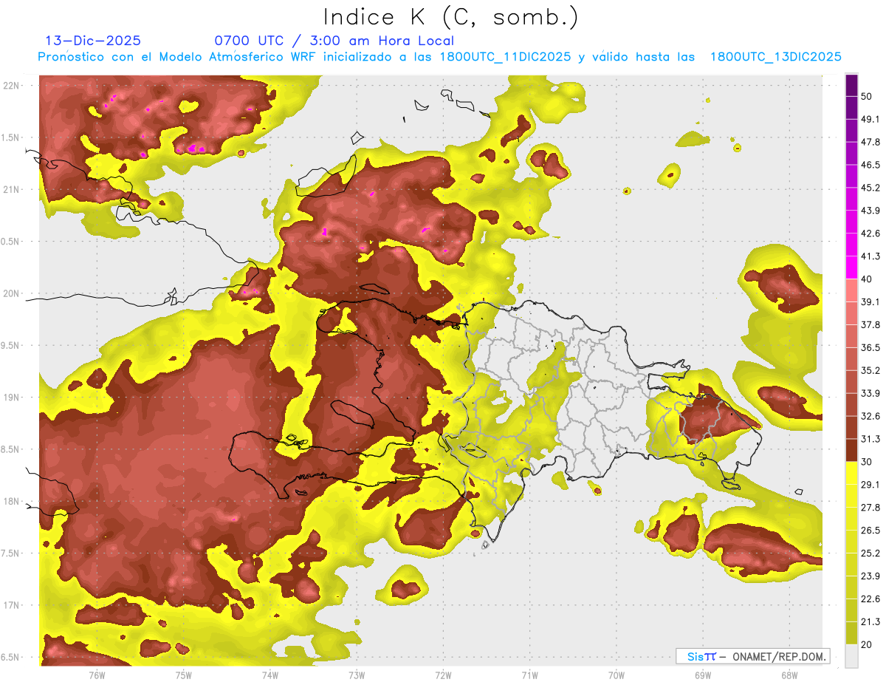886x685 pixels.
Task: Pick the magenta swatch between 40 and 41.3
Action: (852, 267)
